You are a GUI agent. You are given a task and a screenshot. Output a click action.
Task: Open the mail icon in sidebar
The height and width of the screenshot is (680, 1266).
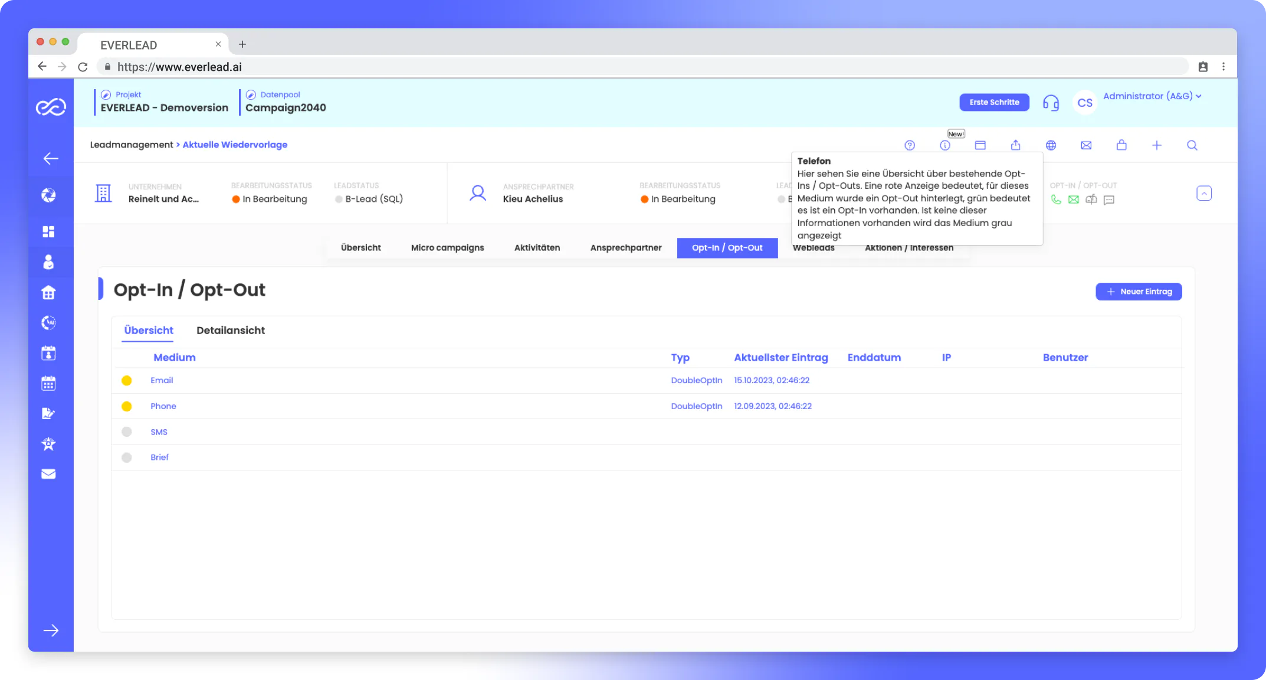48,474
